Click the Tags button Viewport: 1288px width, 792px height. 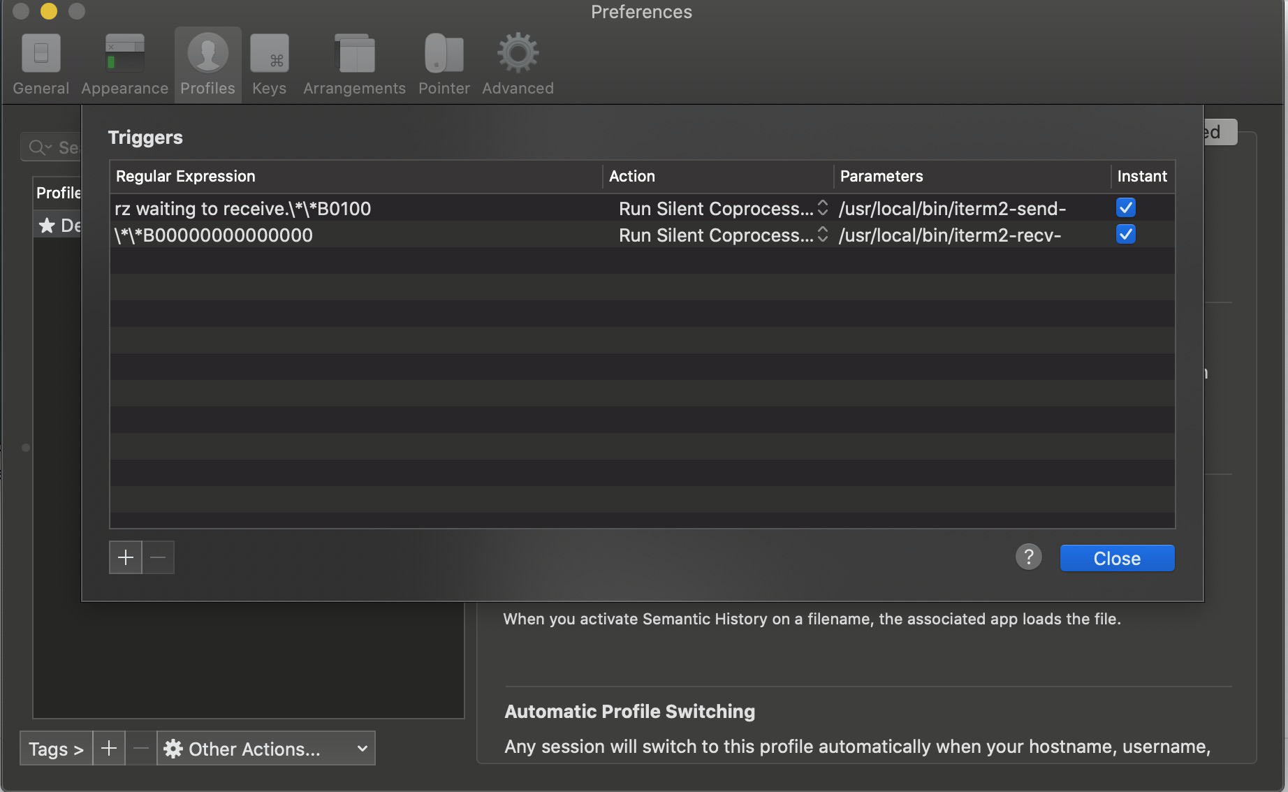coord(56,749)
